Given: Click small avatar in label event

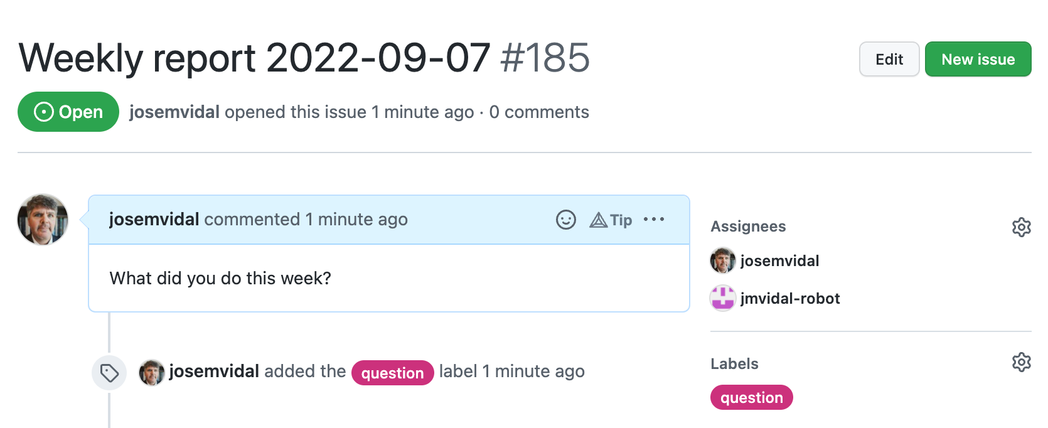Looking at the screenshot, I should [x=151, y=372].
